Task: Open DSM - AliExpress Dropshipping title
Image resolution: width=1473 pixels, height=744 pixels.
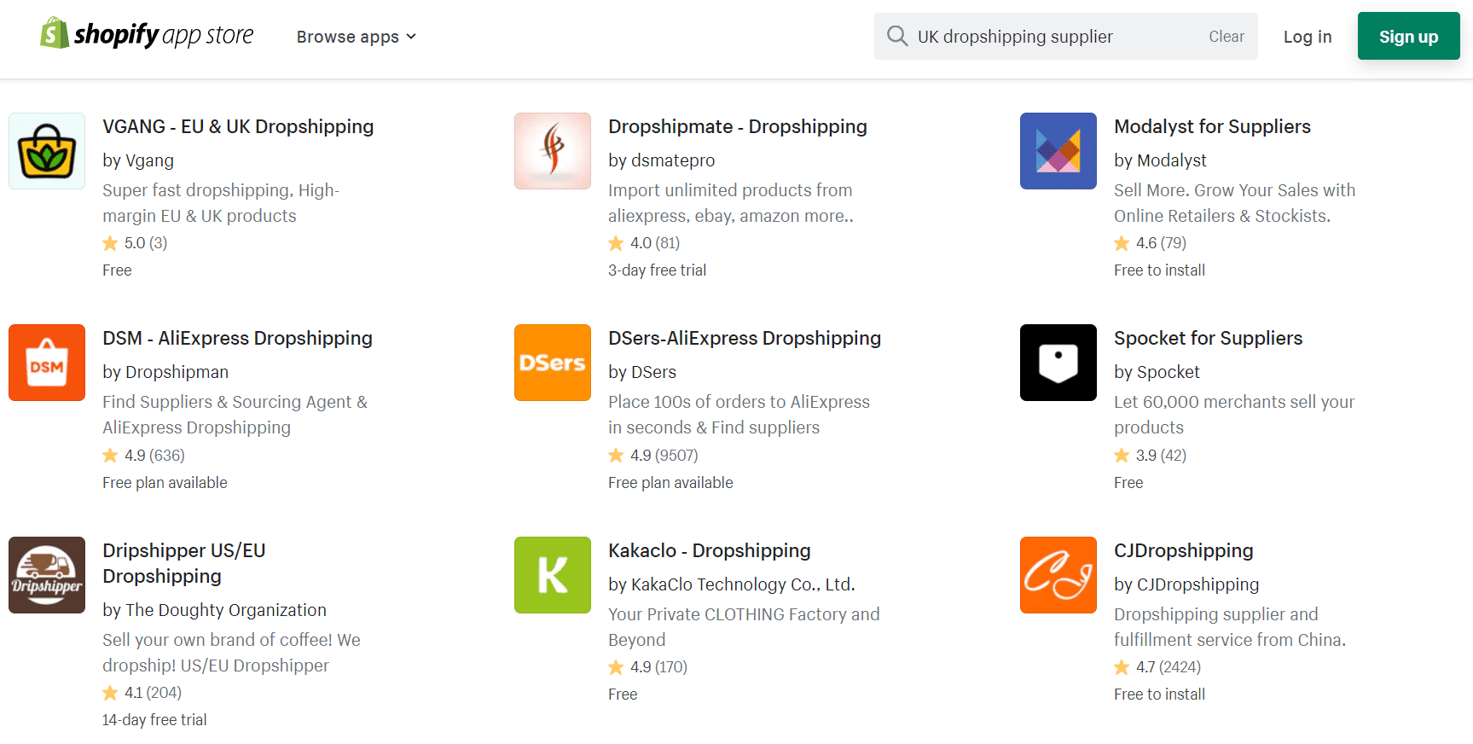Action: tap(237, 338)
